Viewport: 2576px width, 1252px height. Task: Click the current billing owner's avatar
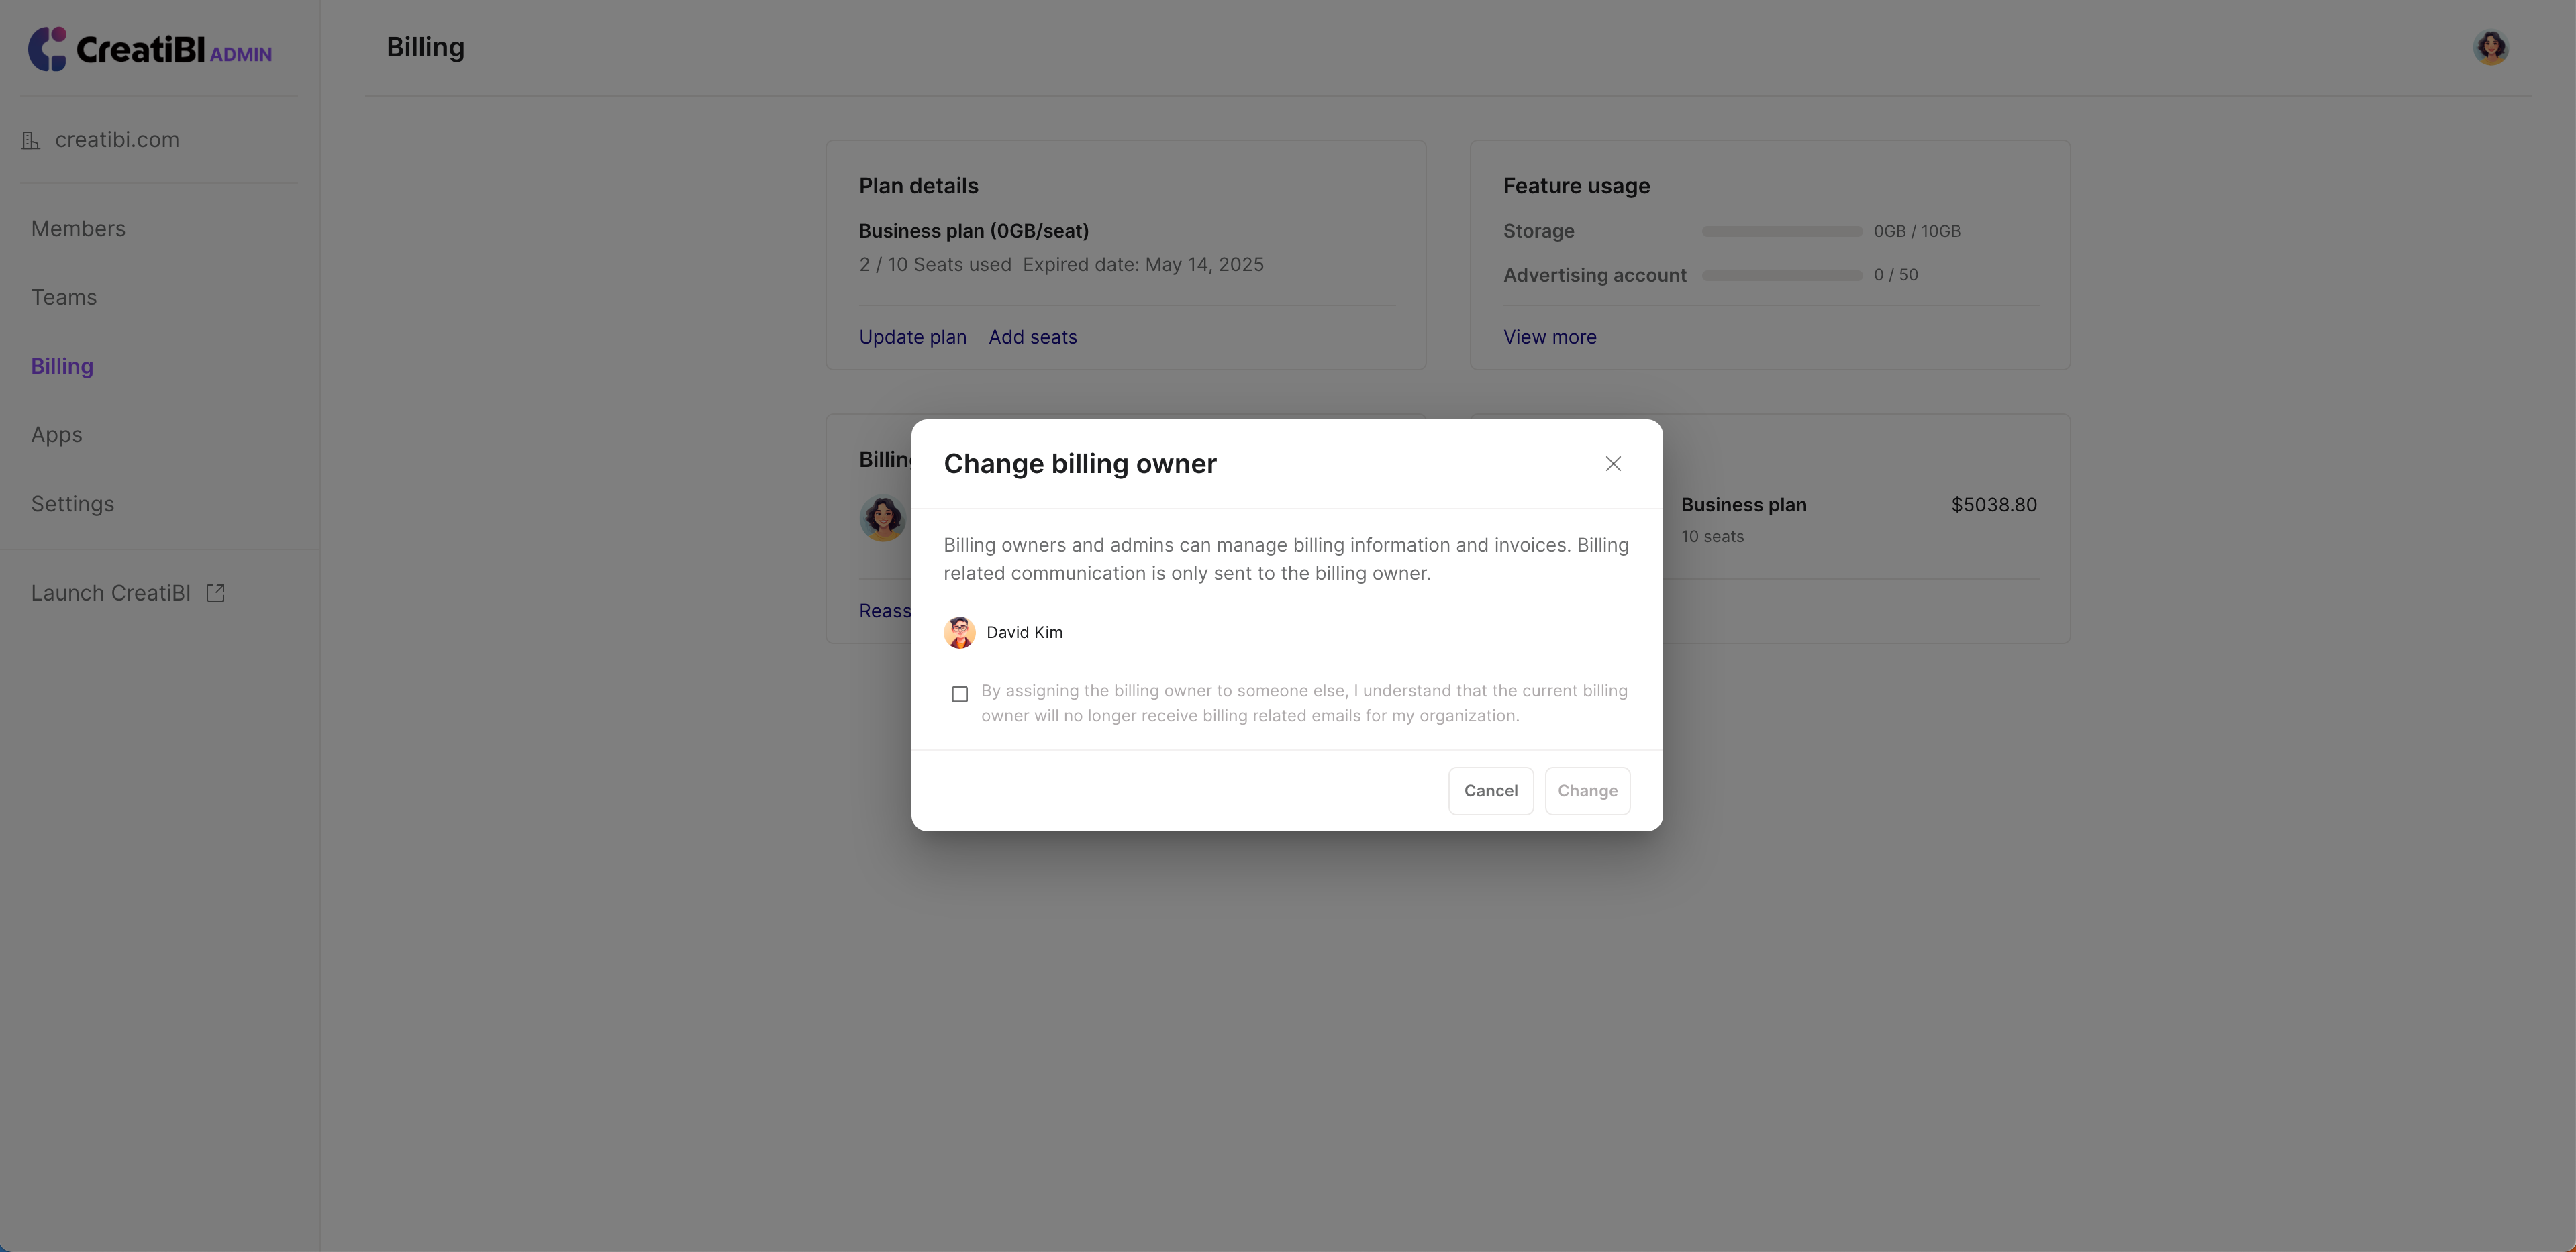[x=882, y=518]
